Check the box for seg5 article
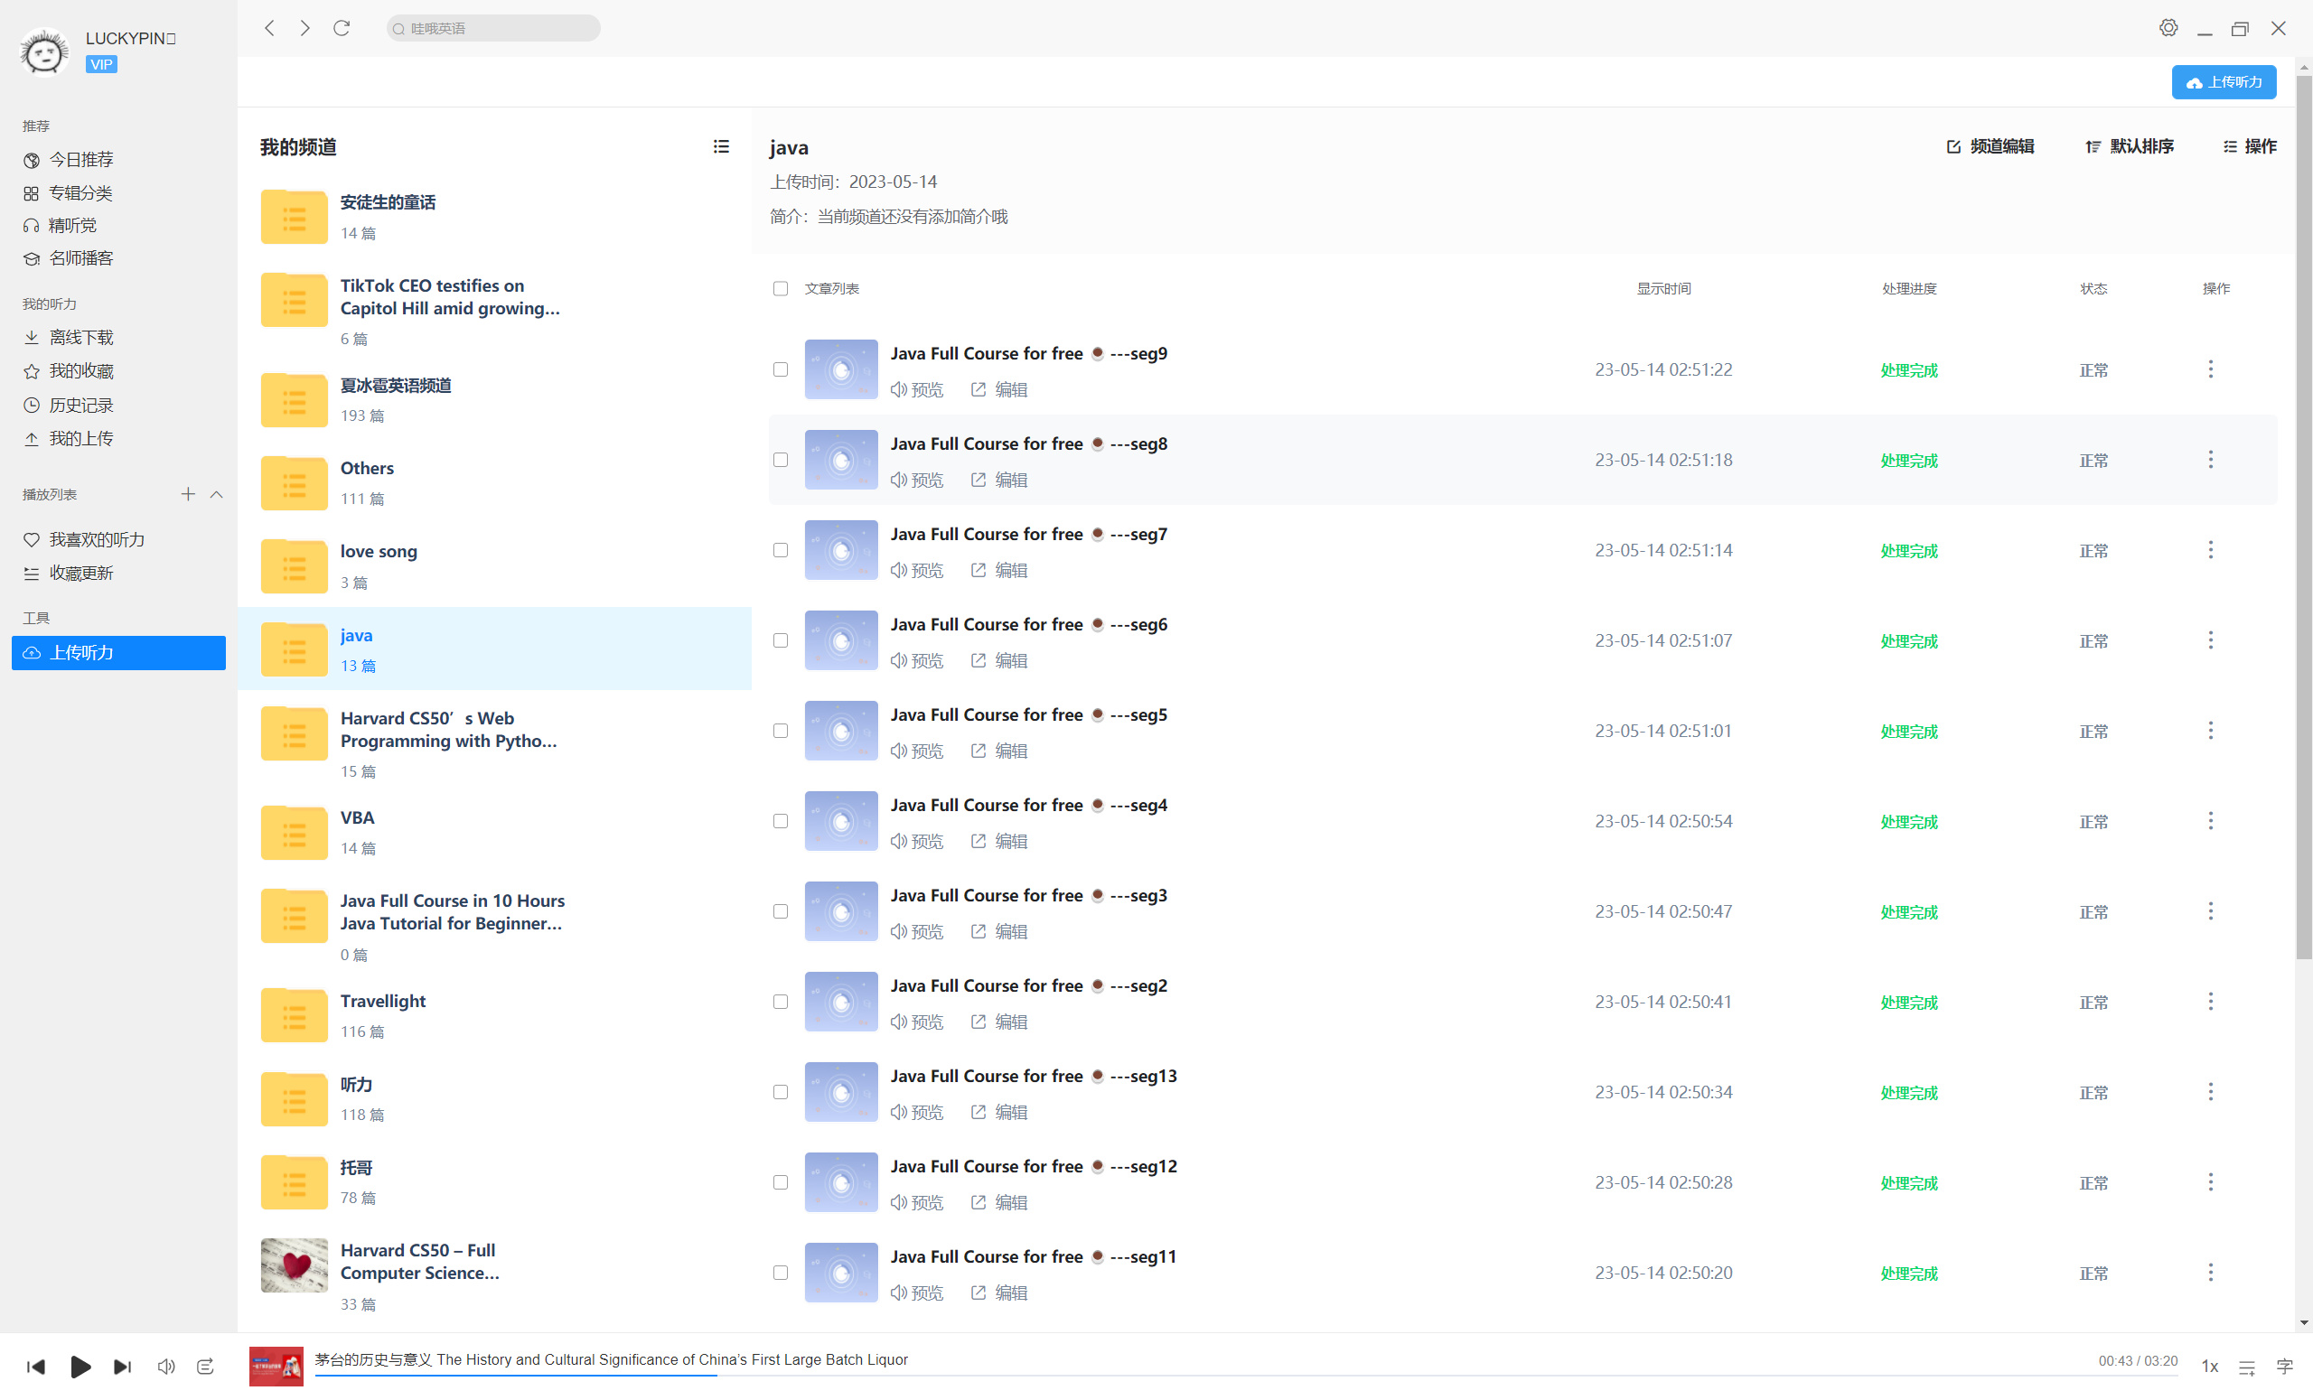The width and height of the screenshot is (2313, 1400). [x=780, y=731]
